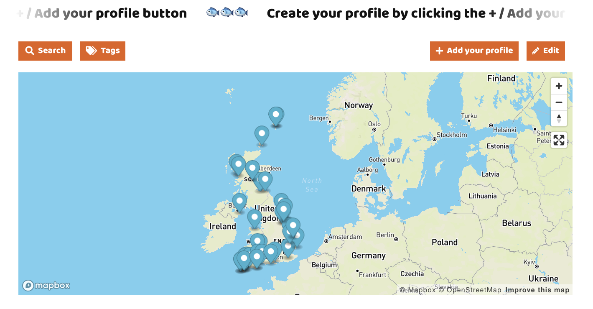
Task: Open the © OpenStreetMap attribution link
Action: click(x=470, y=290)
